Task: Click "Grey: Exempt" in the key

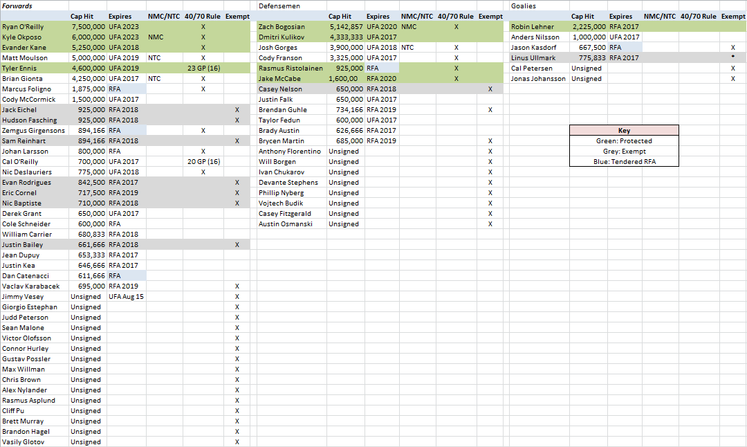Action: (x=624, y=152)
